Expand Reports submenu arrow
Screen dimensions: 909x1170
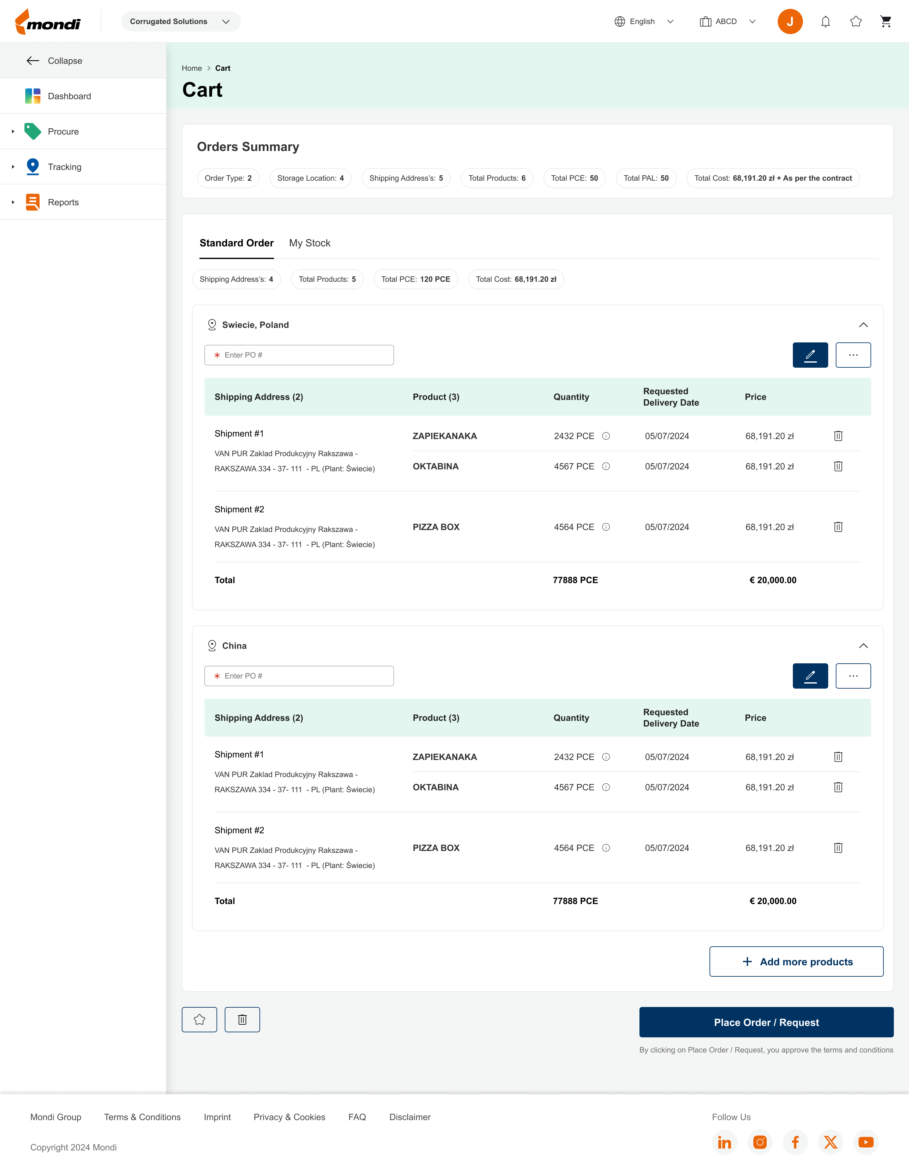pos(13,202)
